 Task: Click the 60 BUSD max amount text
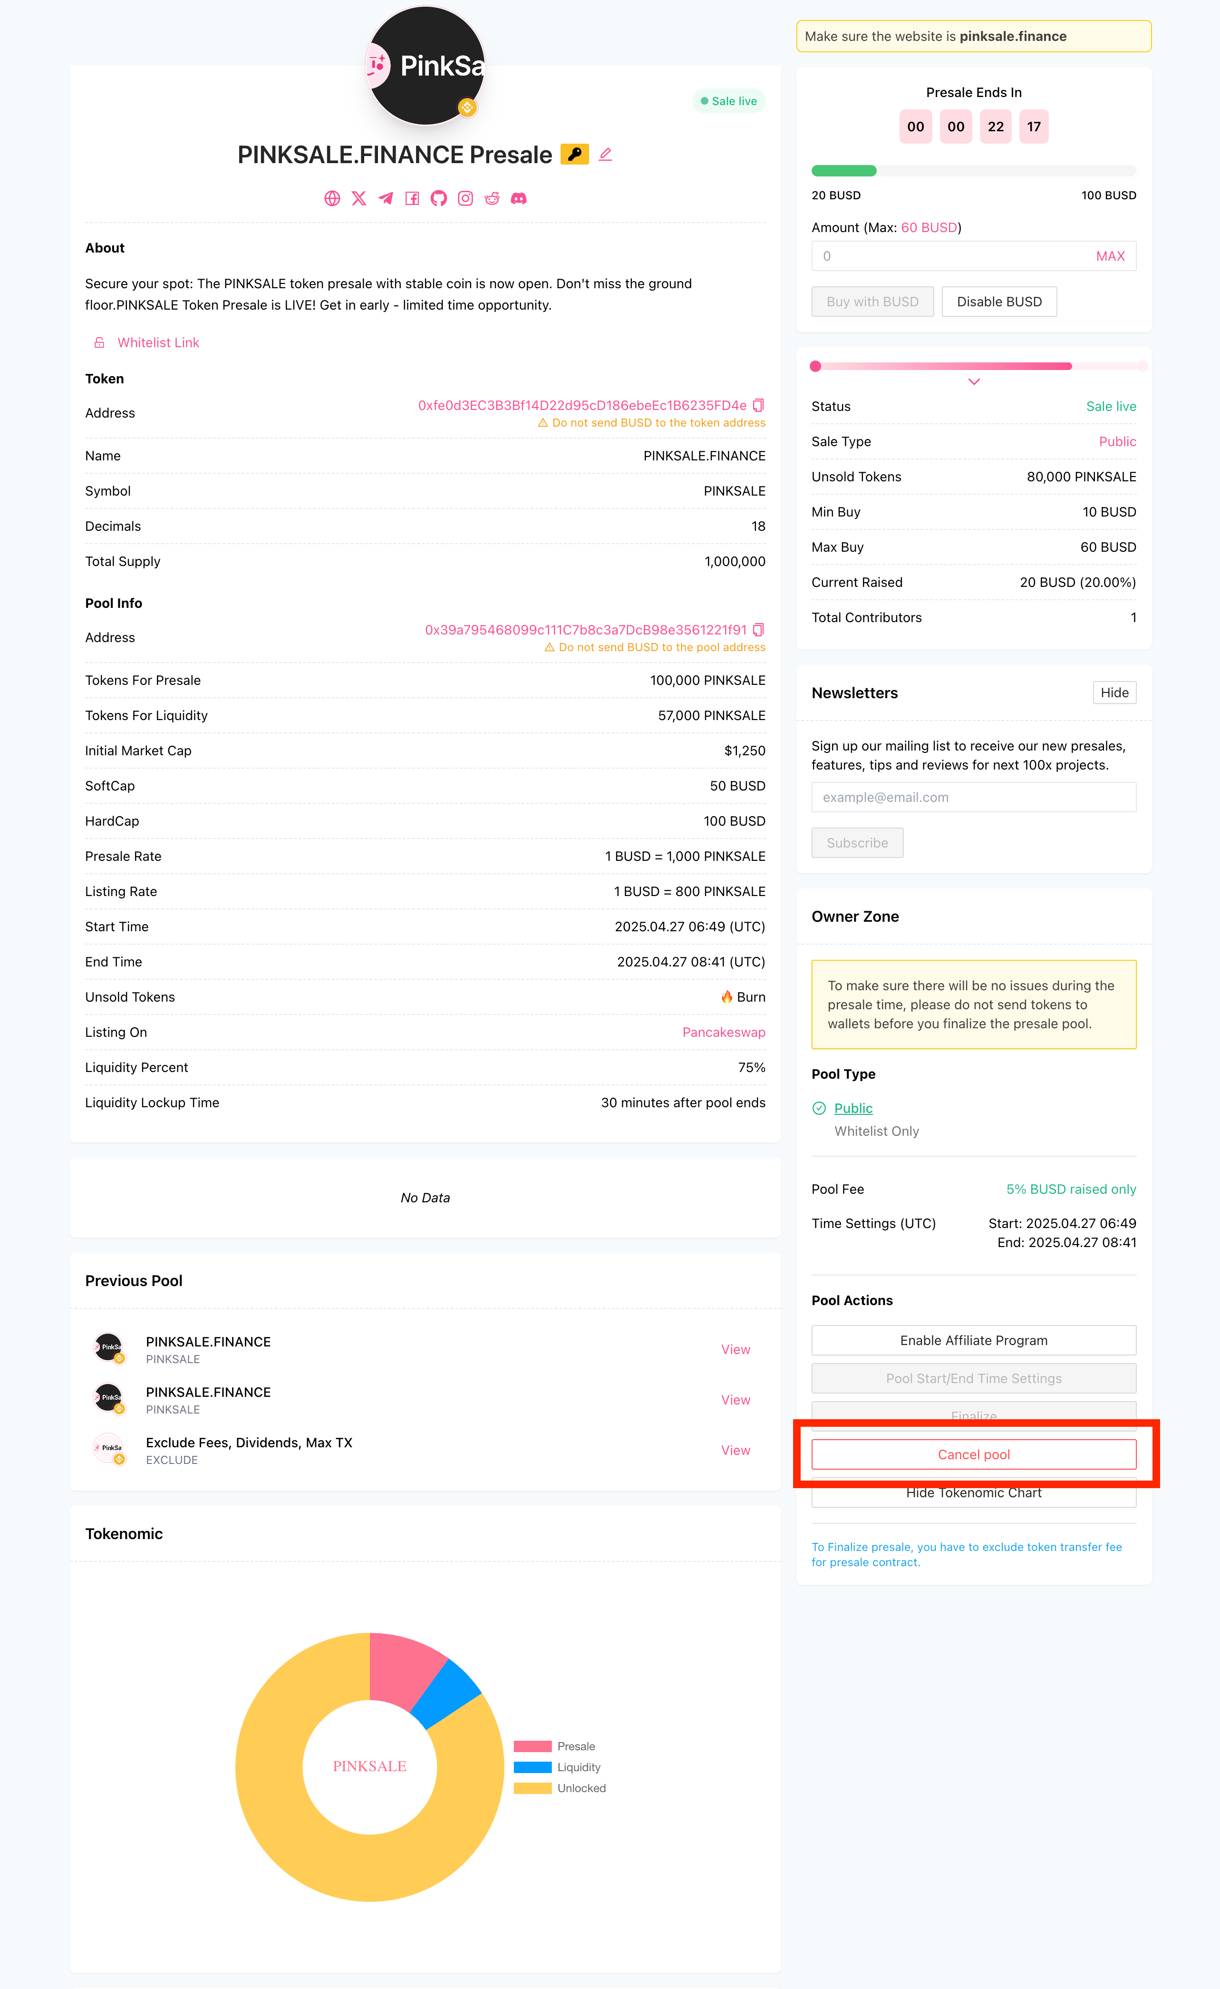pos(929,228)
